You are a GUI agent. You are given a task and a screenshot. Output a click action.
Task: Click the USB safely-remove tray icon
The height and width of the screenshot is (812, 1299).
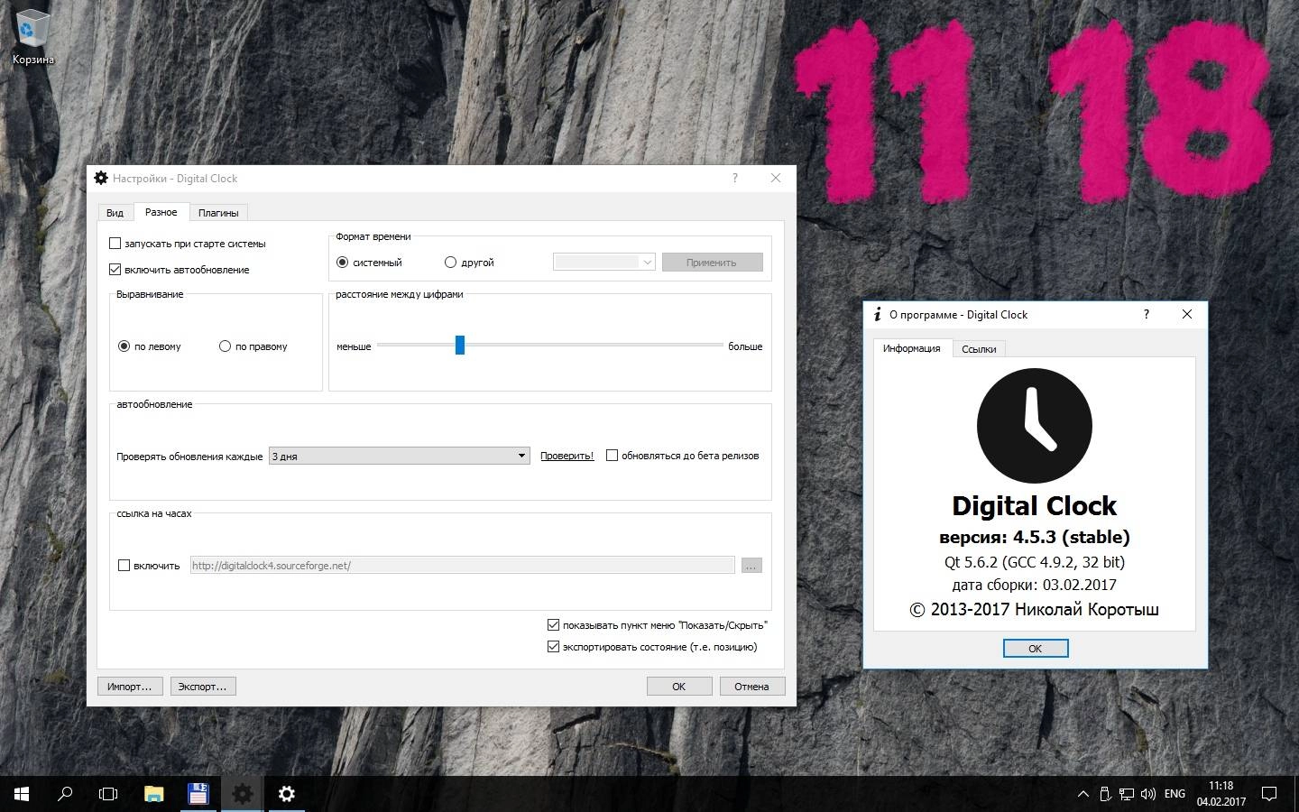click(x=1105, y=794)
